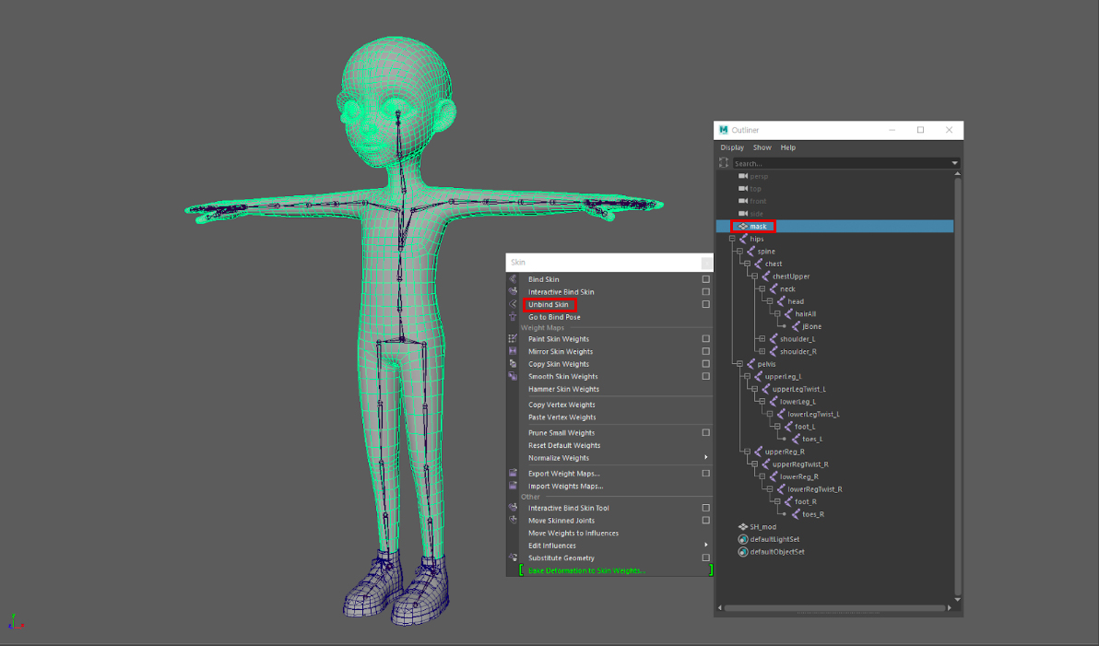Click the Mirror Skin Weights icon
The height and width of the screenshot is (646, 1099).
513,351
